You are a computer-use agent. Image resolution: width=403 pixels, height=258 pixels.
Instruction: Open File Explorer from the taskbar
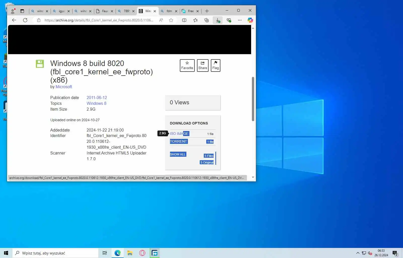point(130,253)
